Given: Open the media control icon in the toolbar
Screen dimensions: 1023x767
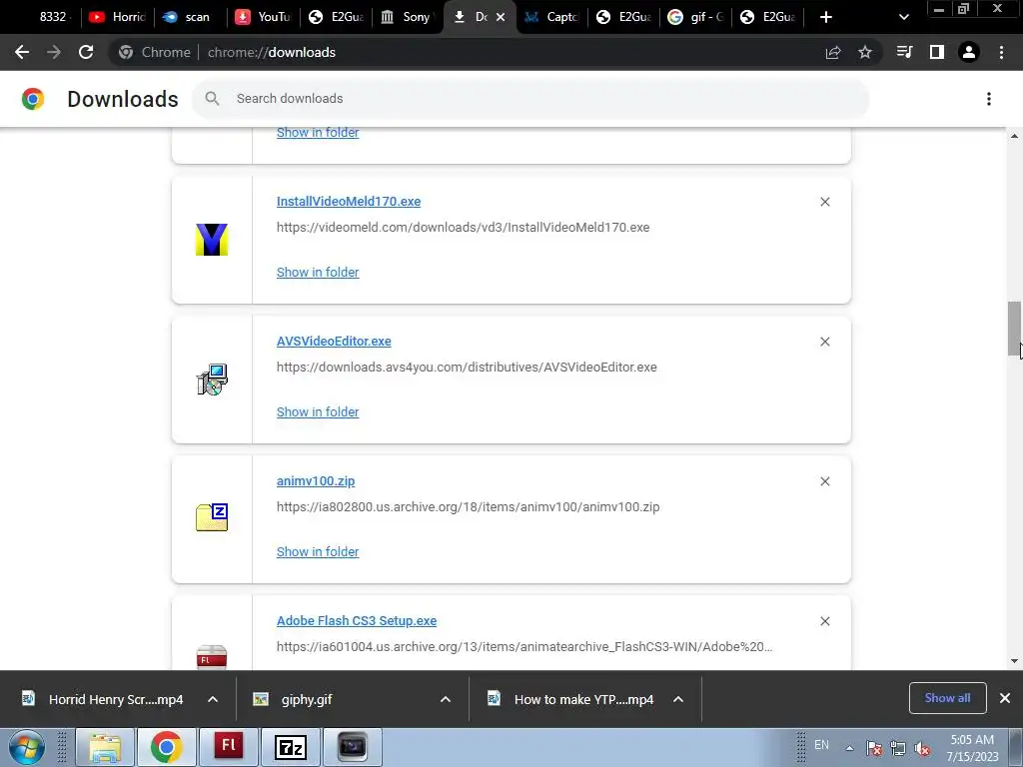Looking at the screenshot, I should point(904,52).
